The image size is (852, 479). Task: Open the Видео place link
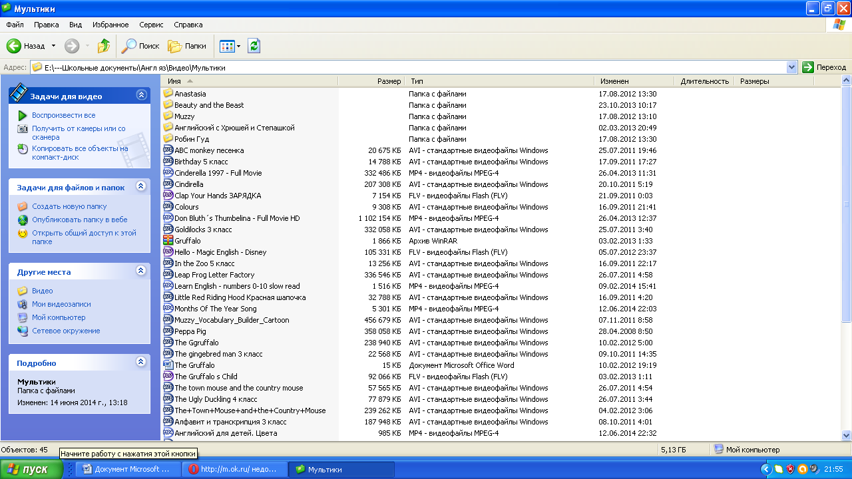coord(43,291)
